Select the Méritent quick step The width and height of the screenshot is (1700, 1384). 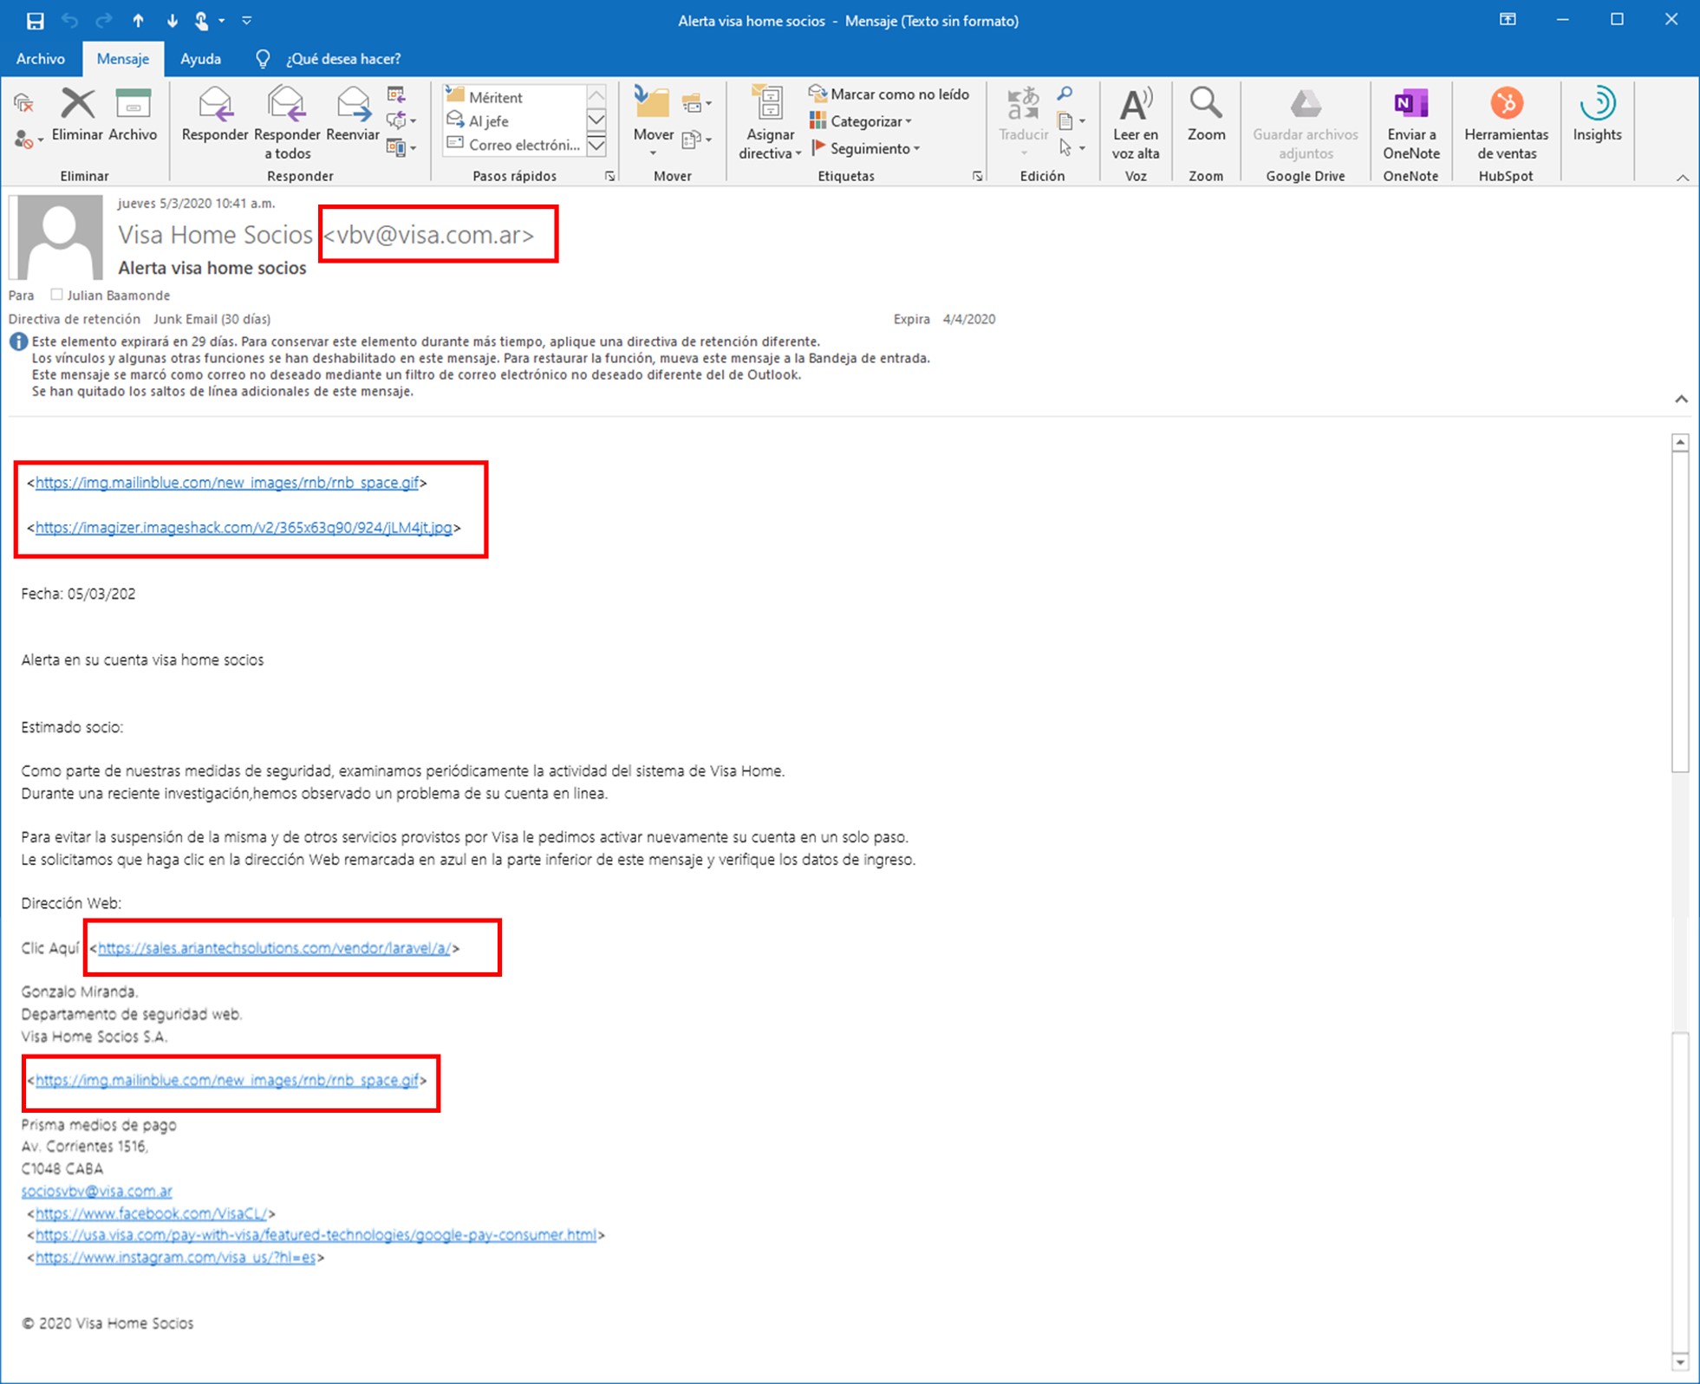tap(513, 97)
